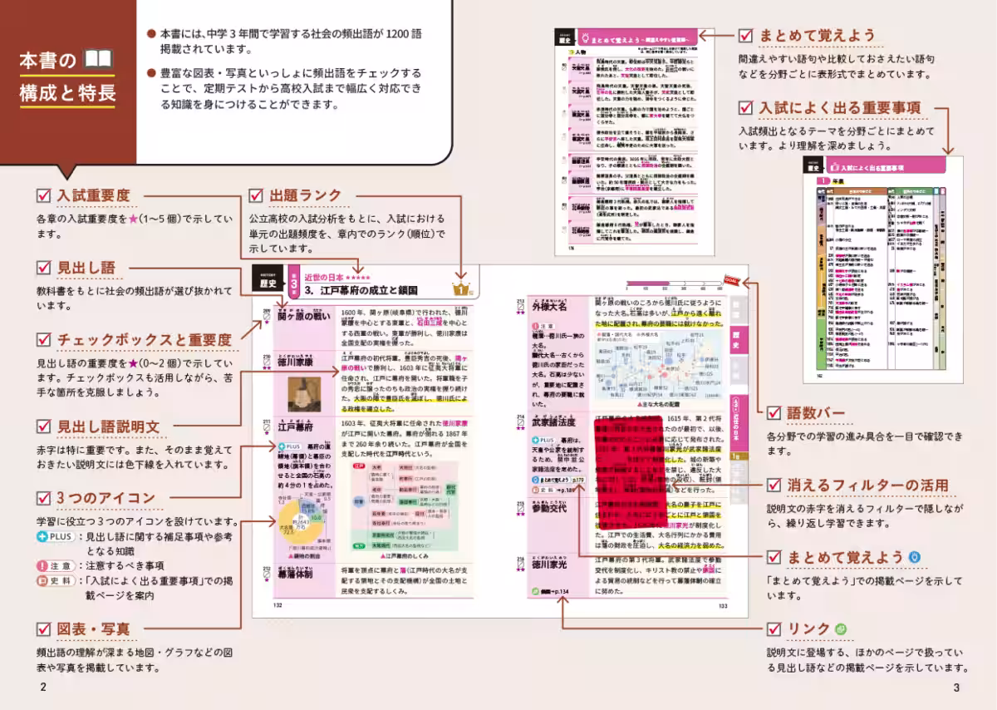Tick the checkbox beside 出題ランク
Viewport: 997px width, 710px height.
coord(258,195)
